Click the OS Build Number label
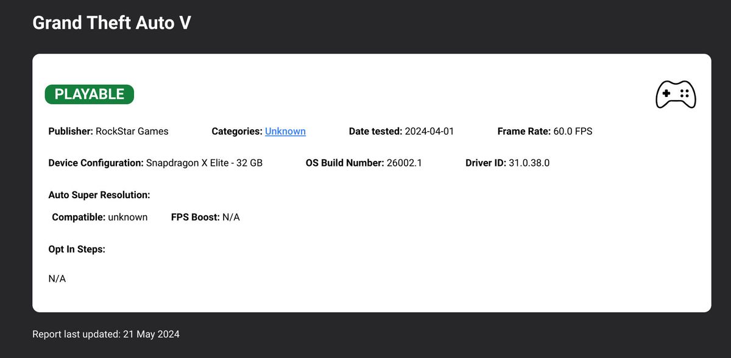The height and width of the screenshot is (358, 731). coord(345,163)
